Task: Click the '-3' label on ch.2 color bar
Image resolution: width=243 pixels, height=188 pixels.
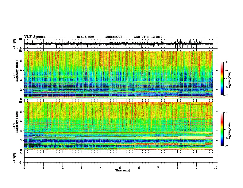Action: (x=226, y=113)
